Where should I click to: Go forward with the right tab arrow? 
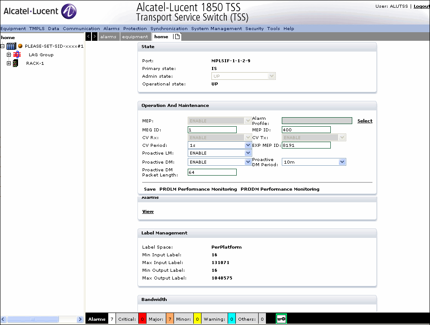pos(95,36)
